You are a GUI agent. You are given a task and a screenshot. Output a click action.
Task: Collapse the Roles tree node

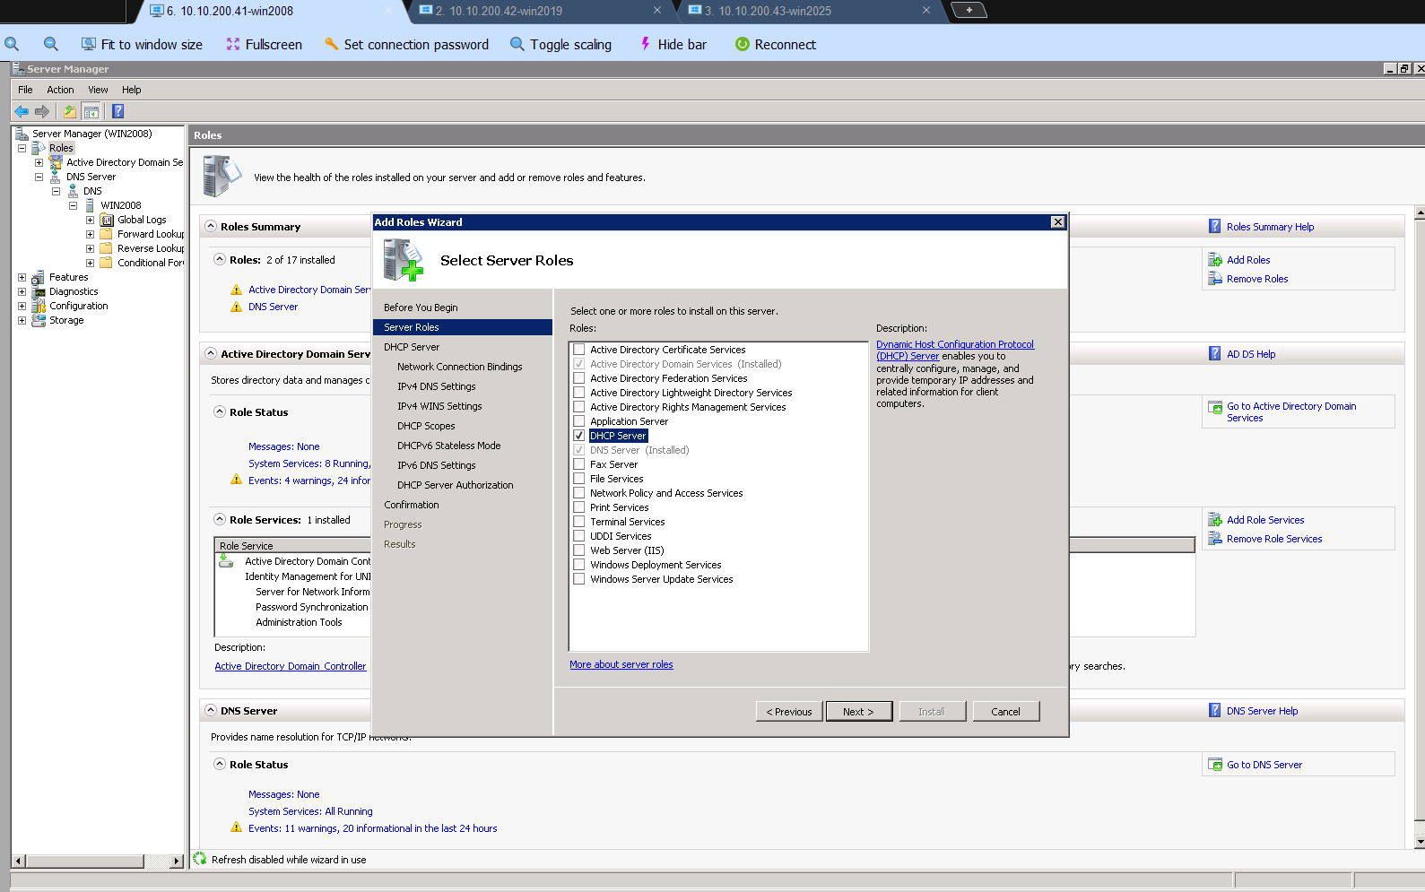(22, 148)
